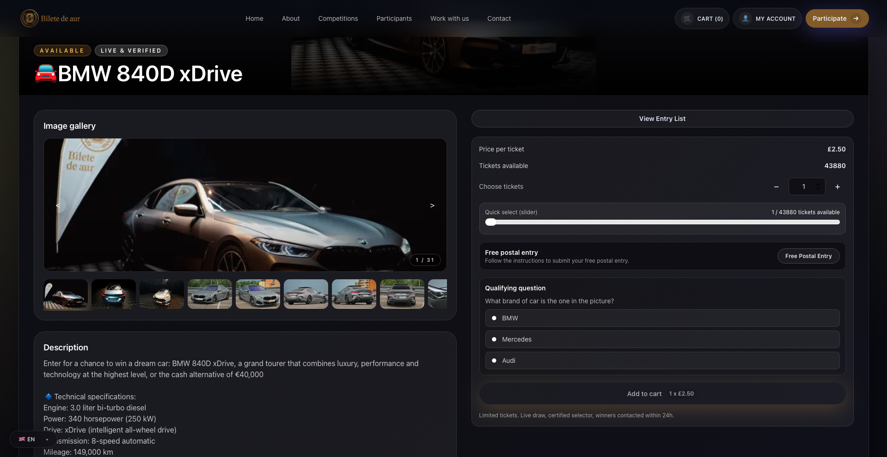Click the Bilete de aur logo
Screen dimensions: 887x457
[x=50, y=18]
